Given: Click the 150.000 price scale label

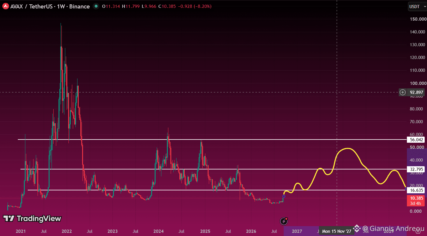Looking at the screenshot, I should point(416,19).
